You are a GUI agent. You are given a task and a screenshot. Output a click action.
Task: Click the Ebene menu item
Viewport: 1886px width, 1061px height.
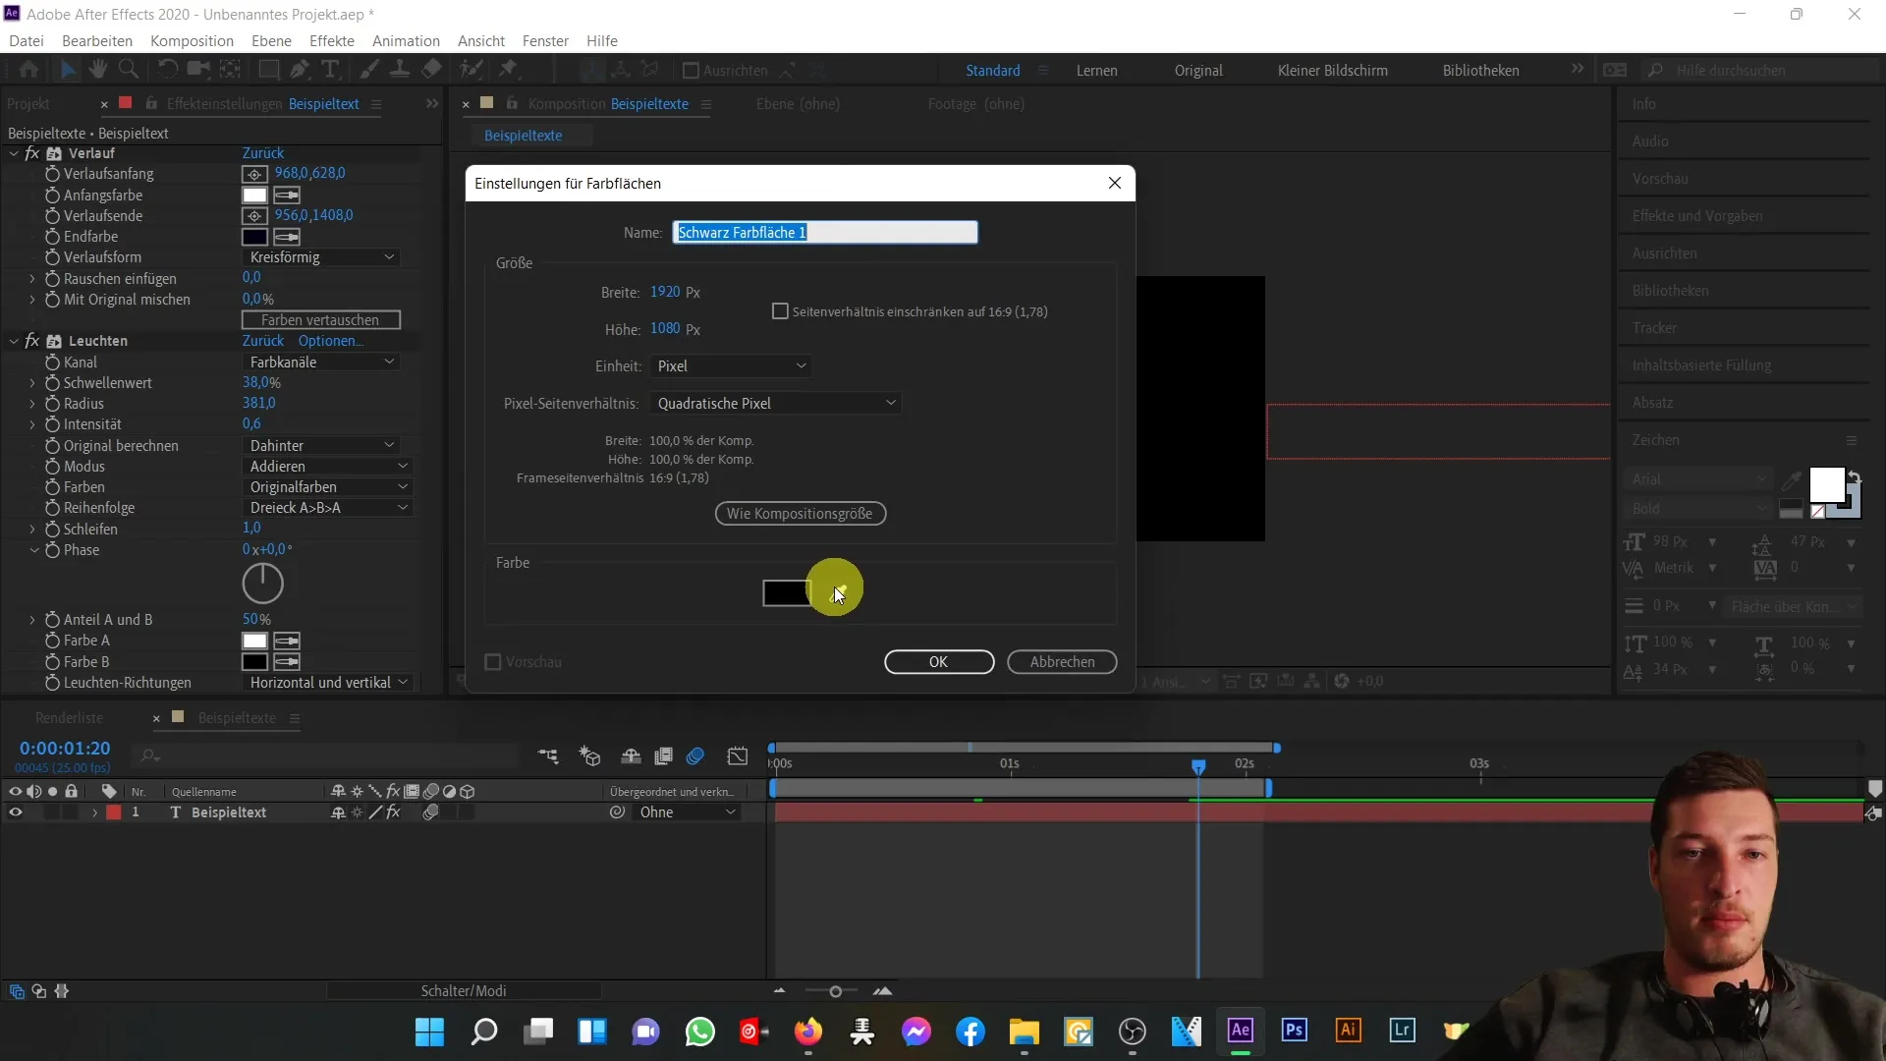point(271,40)
